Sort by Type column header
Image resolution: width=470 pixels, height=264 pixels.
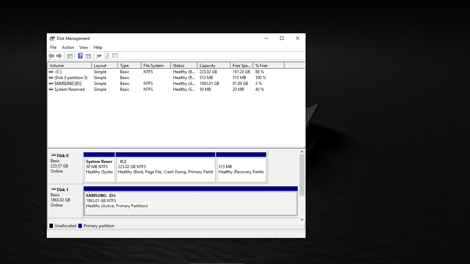coord(129,65)
